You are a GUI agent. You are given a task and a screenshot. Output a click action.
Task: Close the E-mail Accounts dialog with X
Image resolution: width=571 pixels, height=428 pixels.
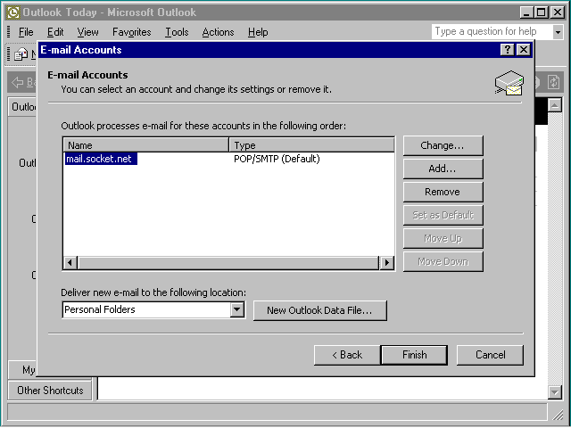524,50
